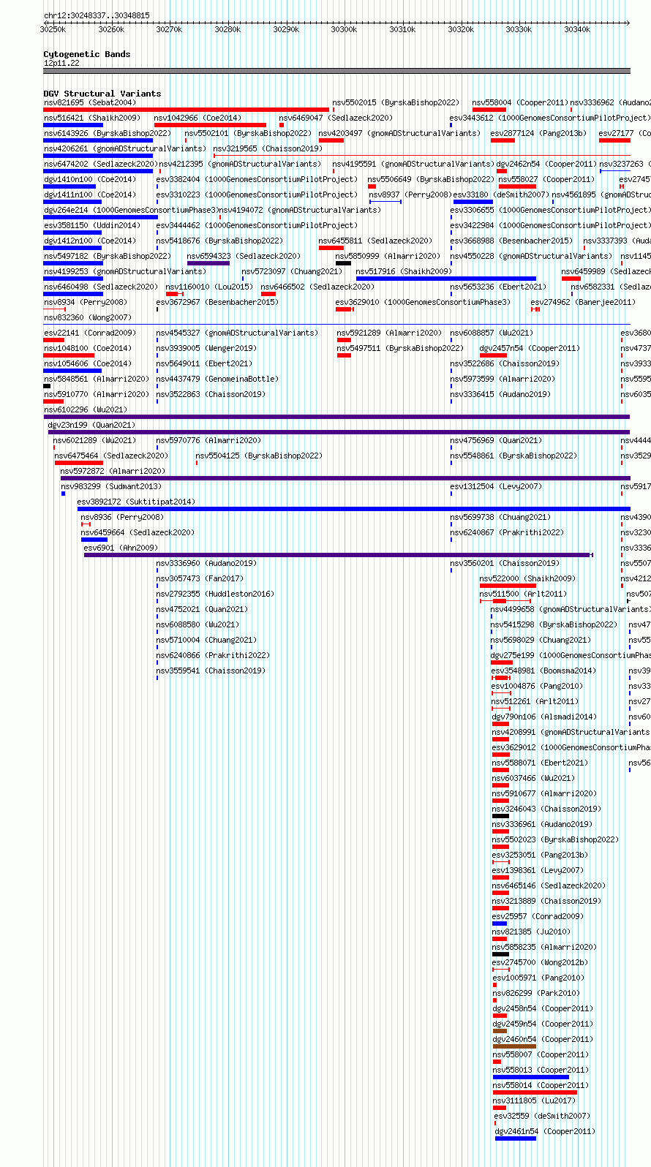Image resolution: width=651 pixels, height=1167 pixels.
Task: Click the dgv2461n54 (Cooper2011) label
Action: 545,1131
